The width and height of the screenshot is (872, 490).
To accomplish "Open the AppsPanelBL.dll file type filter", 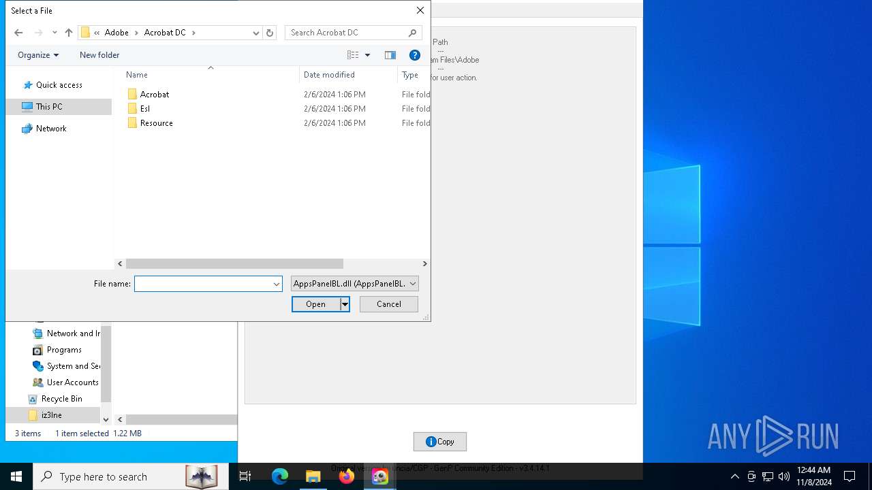I will [354, 284].
